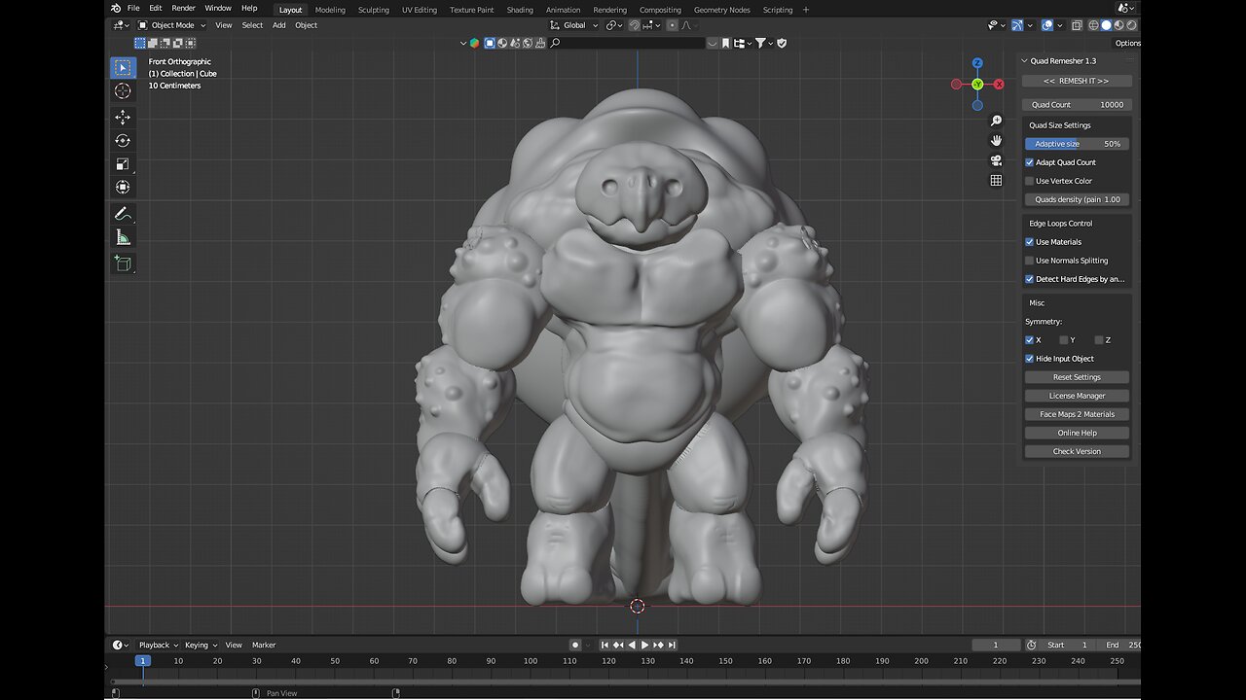Open the editor type dropdown in the viewport header
Image resolution: width=1246 pixels, height=700 pixels.
point(121,25)
